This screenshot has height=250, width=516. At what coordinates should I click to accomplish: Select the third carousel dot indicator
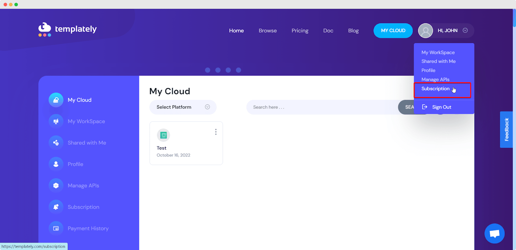click(x=228, y=70)
